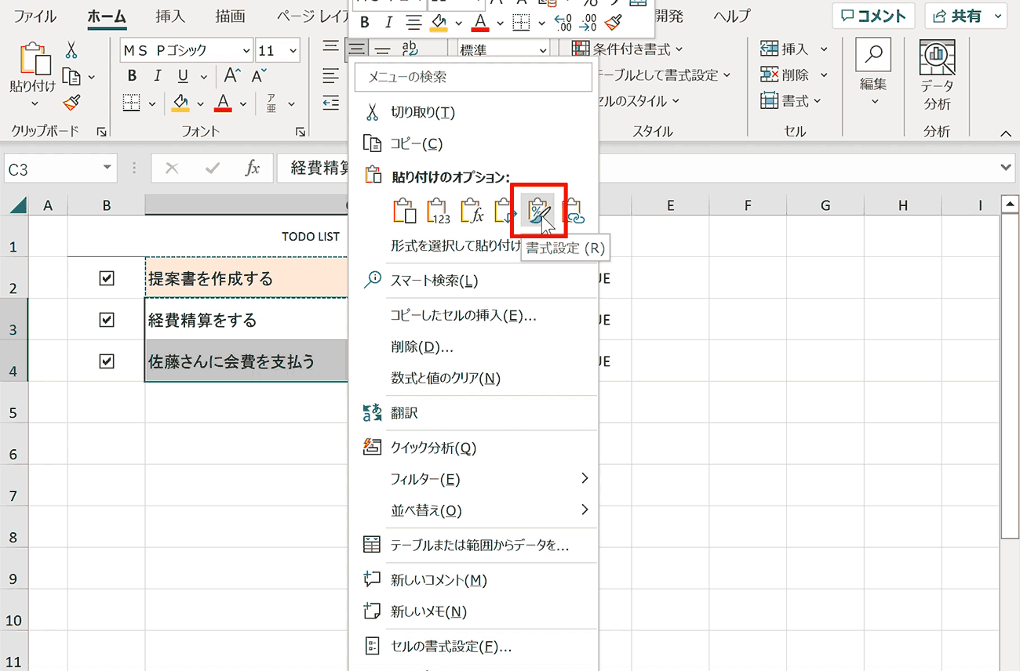Click the Borders icon in the ribbon Font group
1020x671 pixels.
[x=132, y=103]
